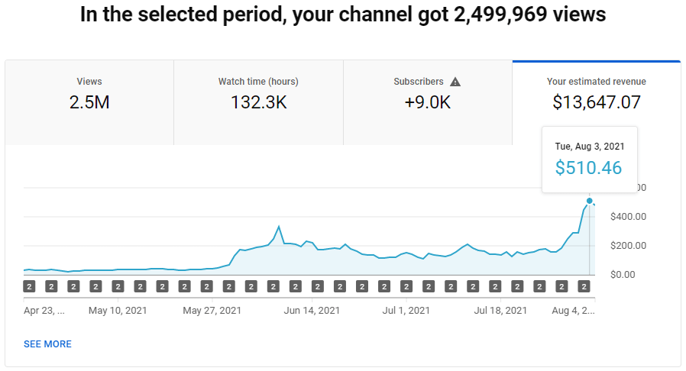The image size is (686, 371).
Task: Click the Aug 4 date label on axis
Action: 573,310
